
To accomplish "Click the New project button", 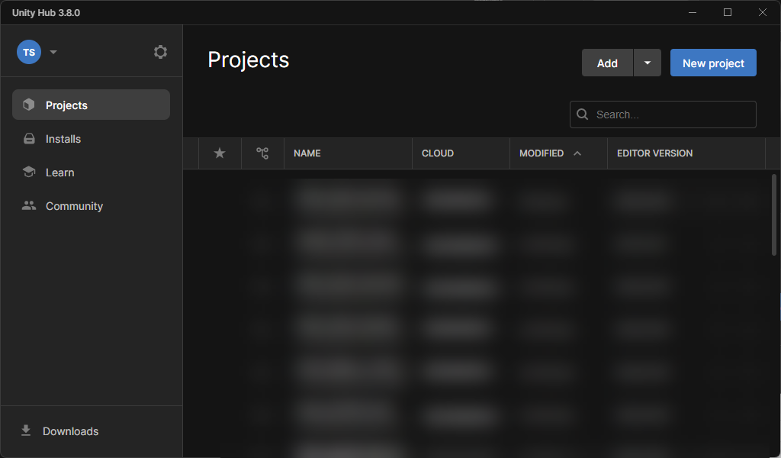I will tap(713, 63).
